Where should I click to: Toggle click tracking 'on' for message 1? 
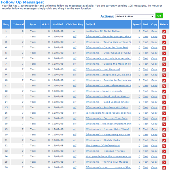click(x=75, y=31)
